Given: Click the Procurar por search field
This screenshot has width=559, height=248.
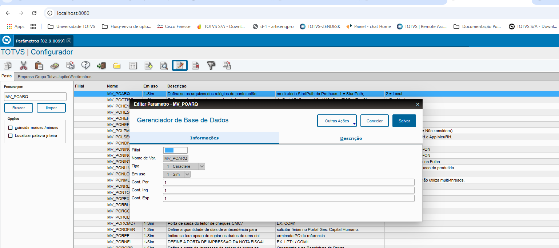Looking at the screenshot, I should coord(35,97).
